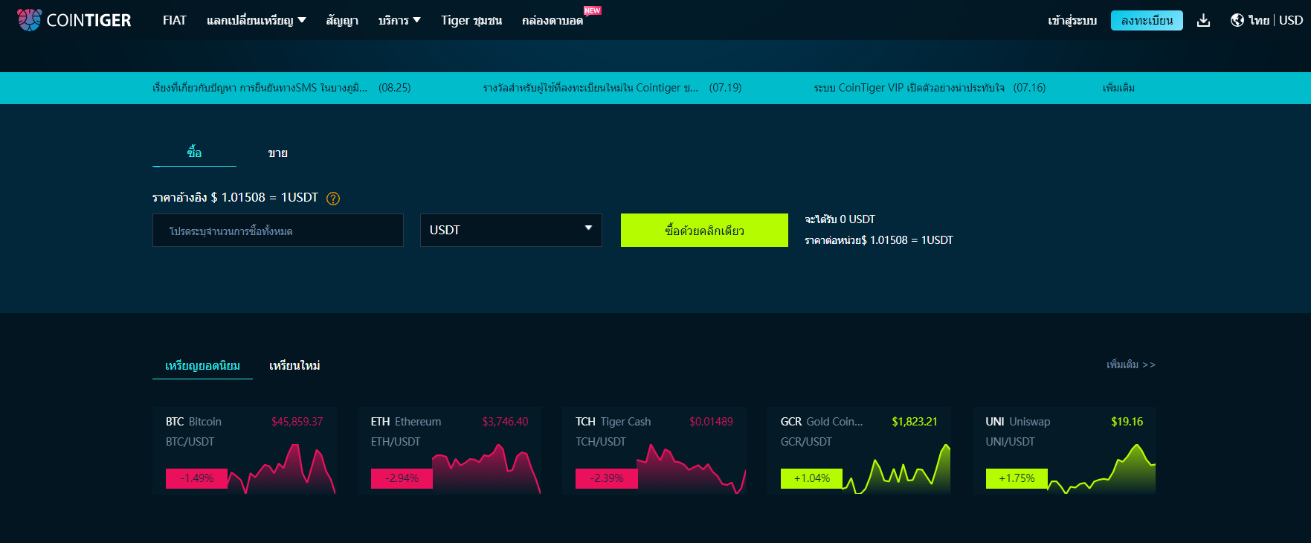Click the purchase amount input field
The image size is (1311, 543).
[278, 231]
